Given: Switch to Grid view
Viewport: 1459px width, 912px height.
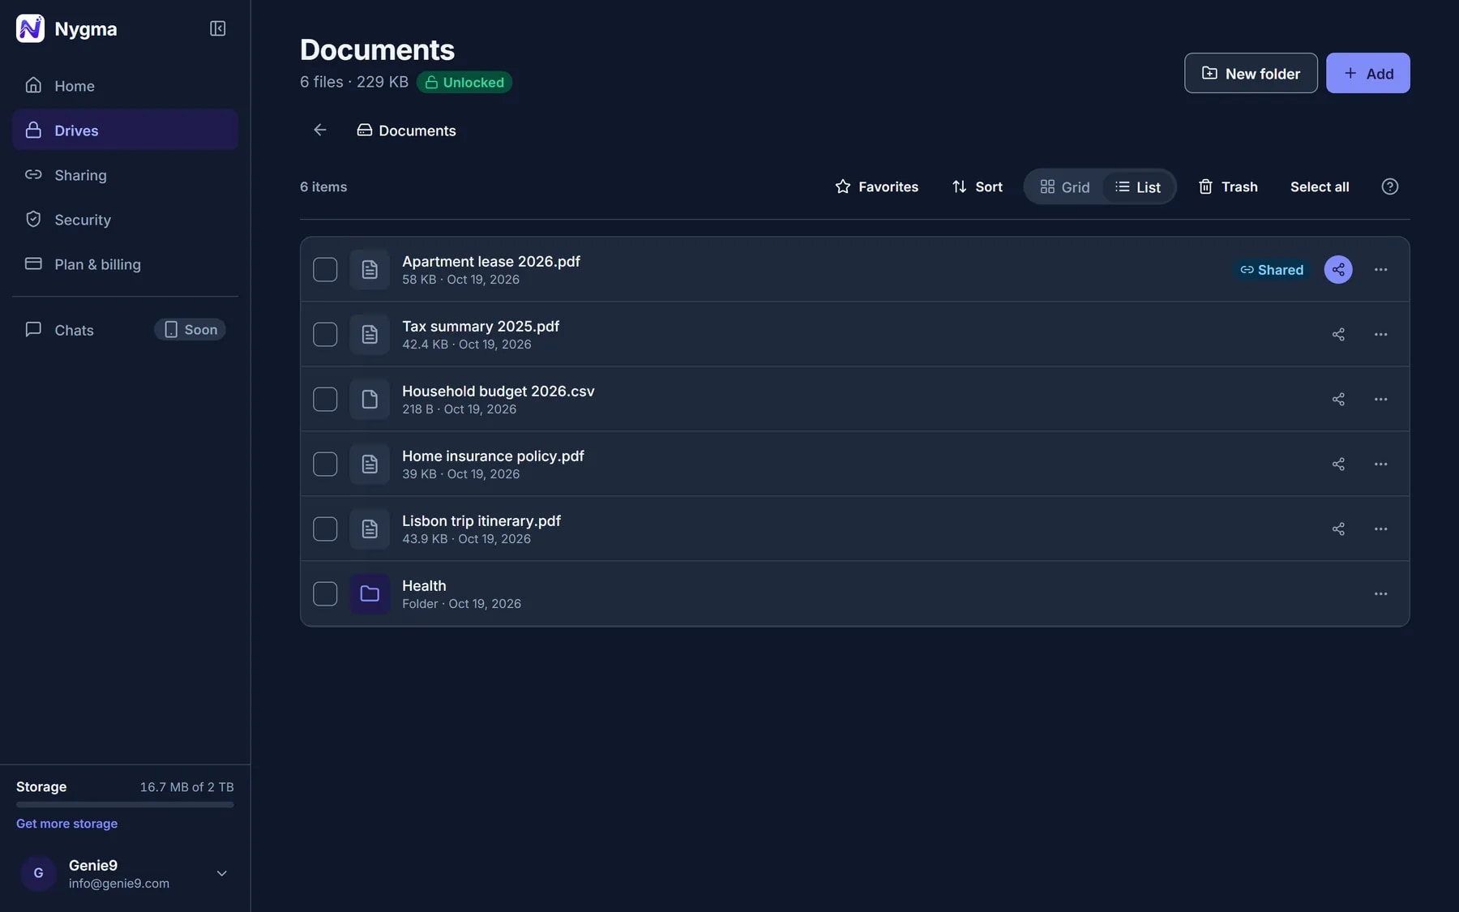Looking at the screenshot, I should (1064, 186).
